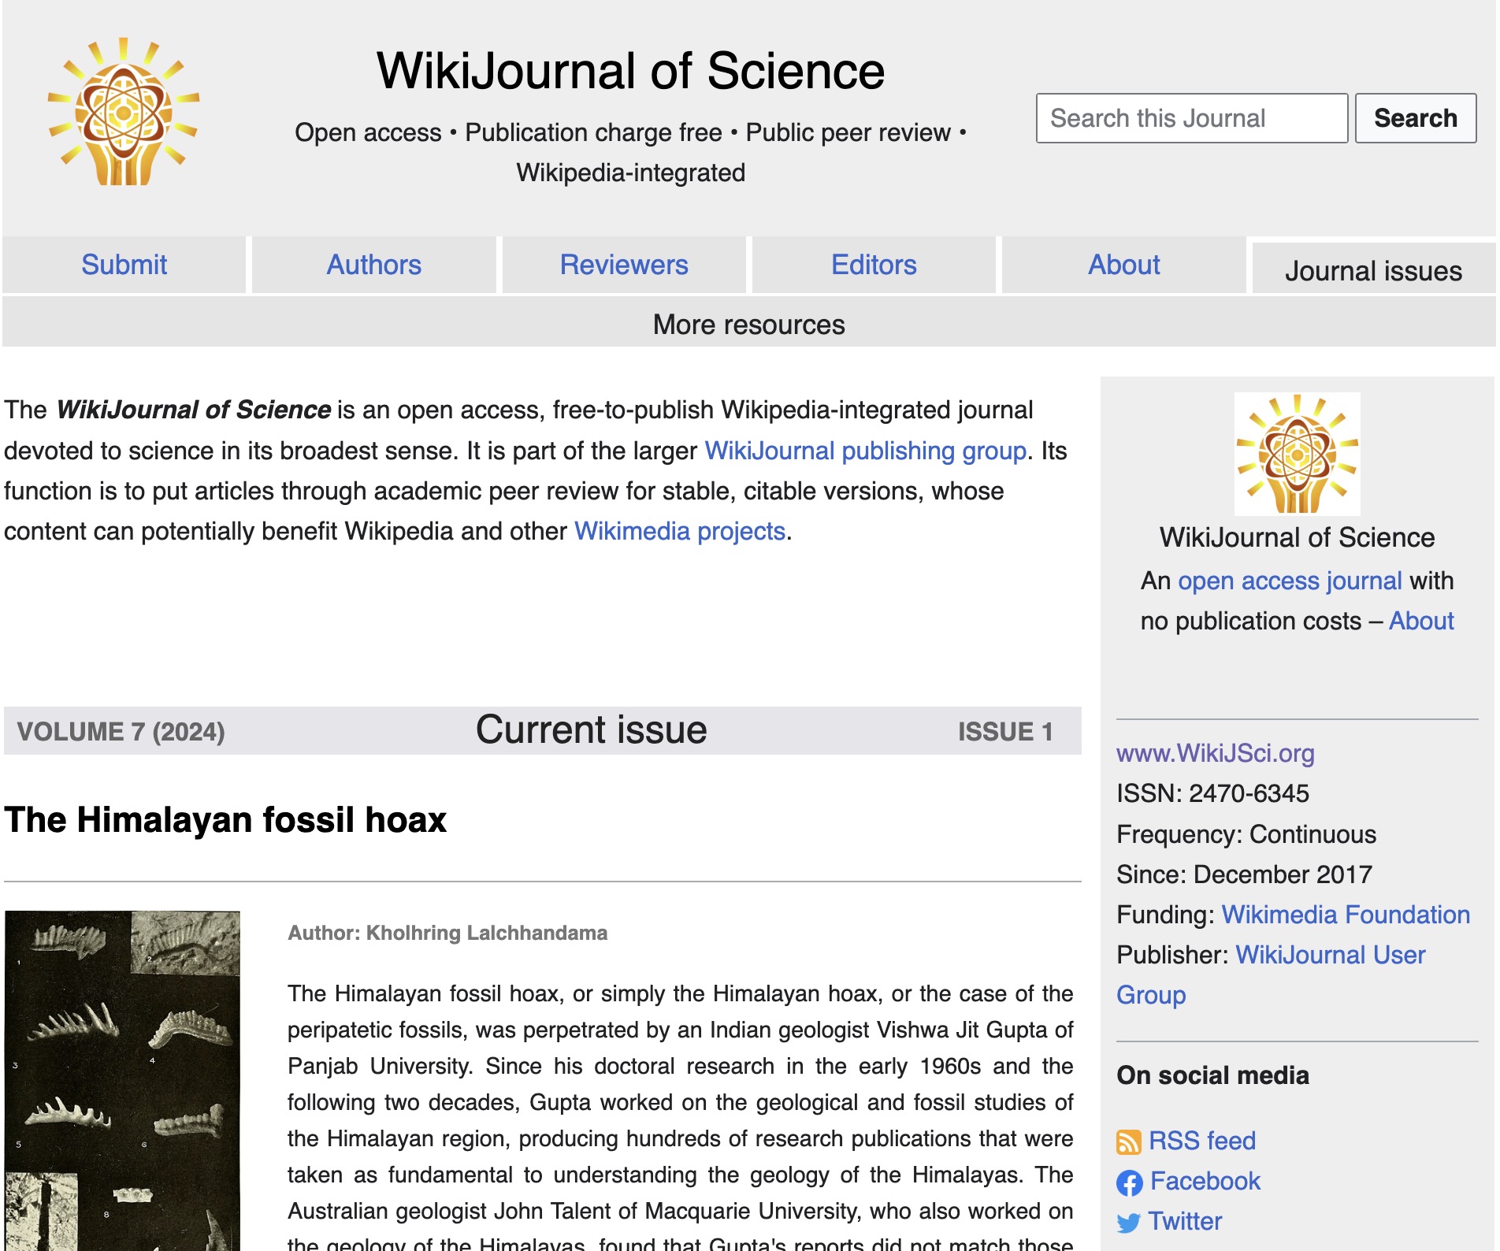This screenshot has width=1500, height=1251.
Task: Click the On social media heading
Action: coord(1212,1075)
